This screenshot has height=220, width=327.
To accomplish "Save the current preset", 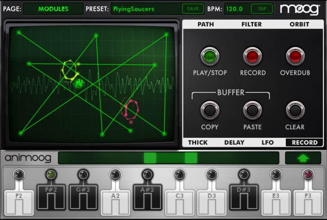I will pos(193,9).
